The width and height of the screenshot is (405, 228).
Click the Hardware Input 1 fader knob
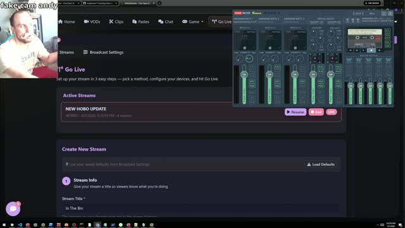[244, 75]
